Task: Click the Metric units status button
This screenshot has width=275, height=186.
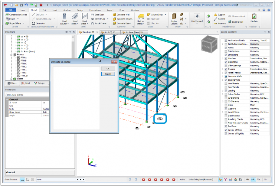Action: (x=182, y=180)
